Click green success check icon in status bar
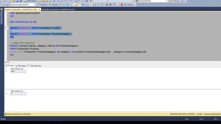The height and width of the screenshot is (124, 221). pyautogui.click(x=6, y=114)
